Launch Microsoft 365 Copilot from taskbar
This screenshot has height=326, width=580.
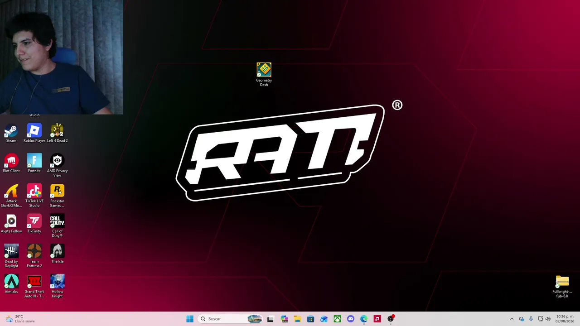click(284, 319)
